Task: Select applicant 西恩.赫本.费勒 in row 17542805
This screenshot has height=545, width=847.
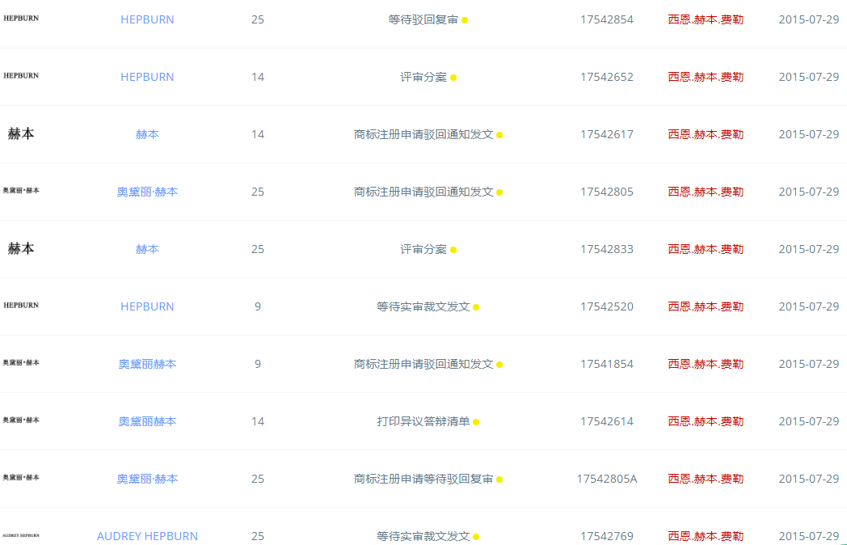Action: pos(706,192)
